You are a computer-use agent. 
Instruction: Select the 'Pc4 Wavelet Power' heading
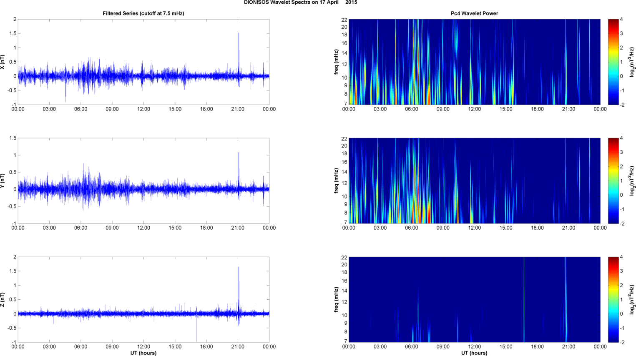tap(474, 13)
